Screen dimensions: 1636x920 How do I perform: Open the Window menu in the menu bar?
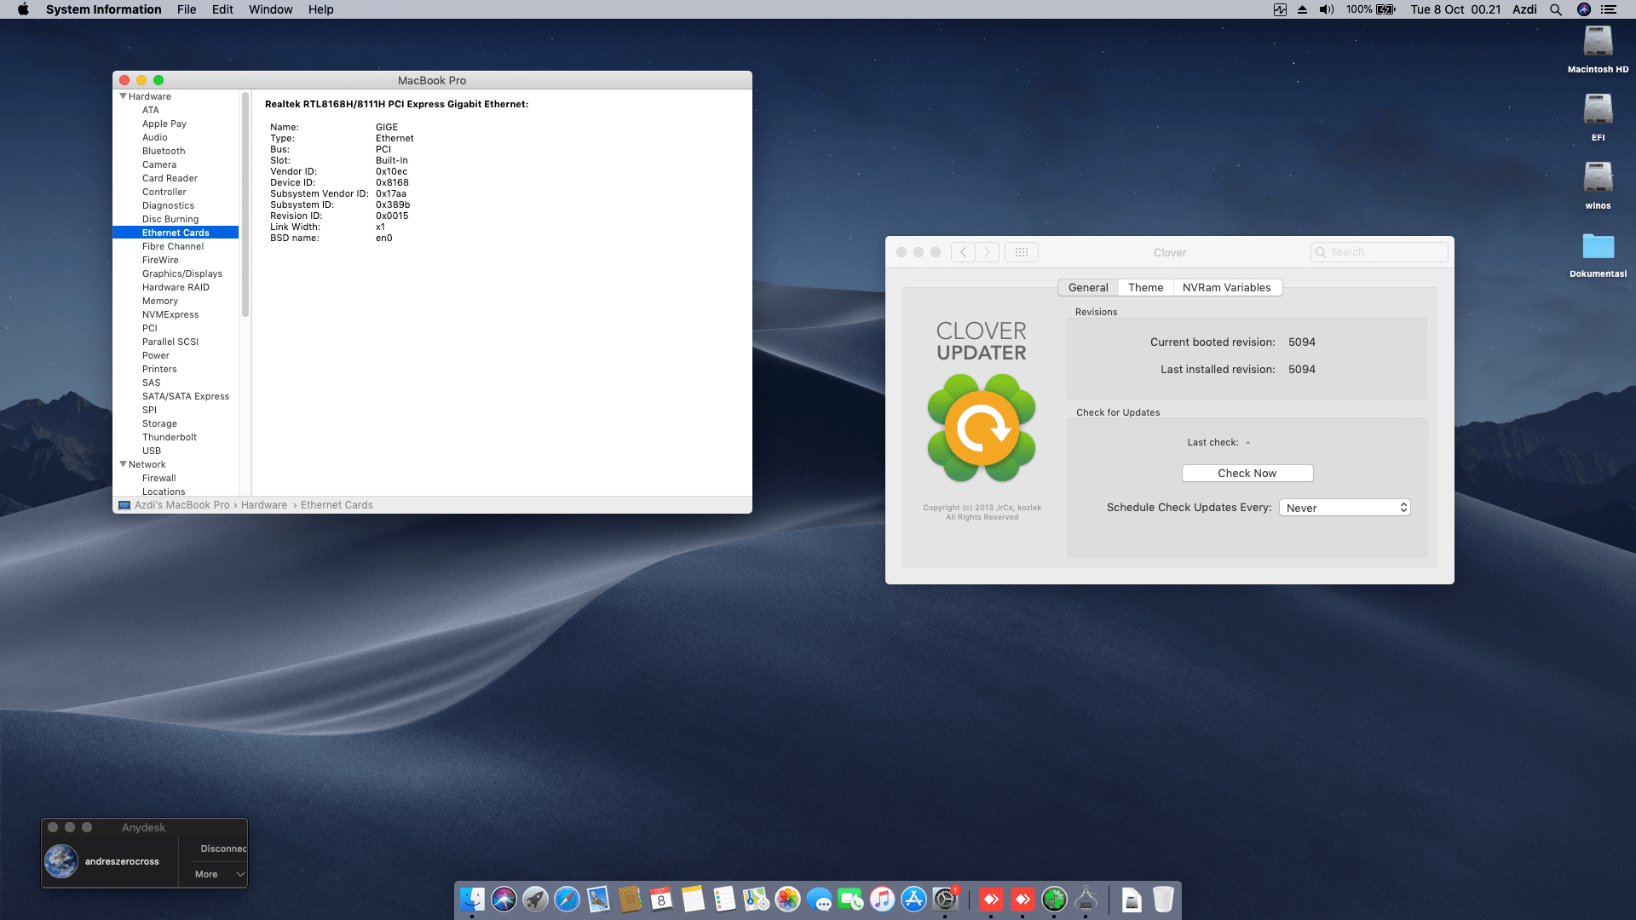pyautogui.click(x=270, y=9)
